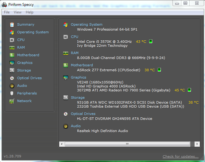Click the Optical Drives disc icon in sidebar

click(x=12, y=78)
